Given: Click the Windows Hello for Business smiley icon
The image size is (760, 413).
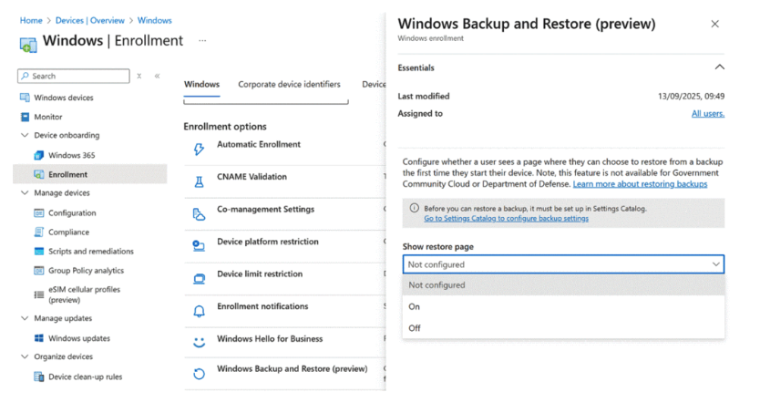Looking at the screenshot, I should click(x=199, y=343).
